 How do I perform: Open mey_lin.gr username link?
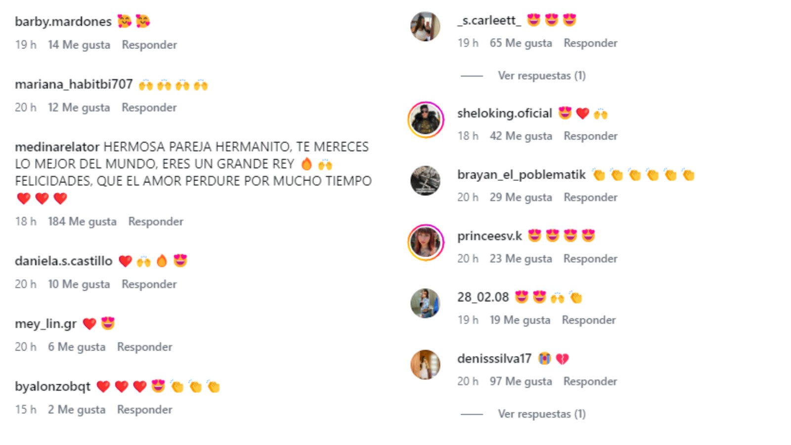click(x=46, y=324)
